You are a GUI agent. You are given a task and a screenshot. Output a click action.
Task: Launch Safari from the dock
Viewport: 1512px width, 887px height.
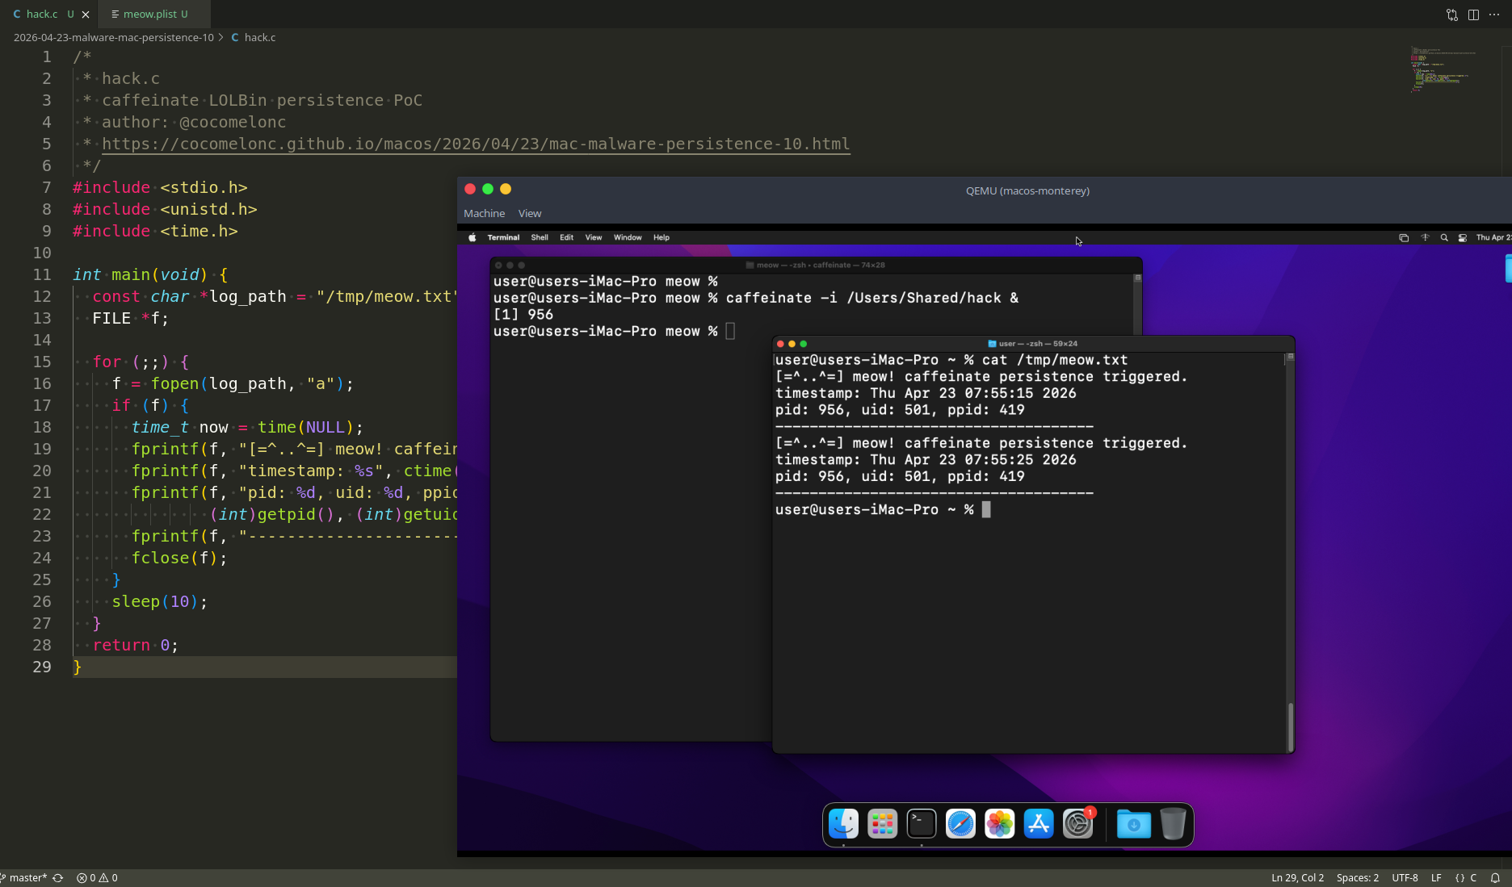(960, 824)
